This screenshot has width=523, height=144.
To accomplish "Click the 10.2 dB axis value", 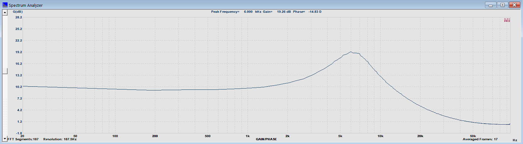I will tap(19, 87).
